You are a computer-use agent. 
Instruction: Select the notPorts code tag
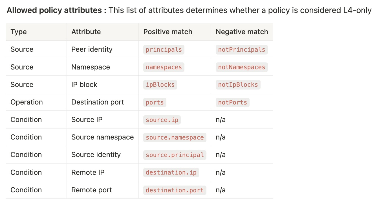pos(233,102)
